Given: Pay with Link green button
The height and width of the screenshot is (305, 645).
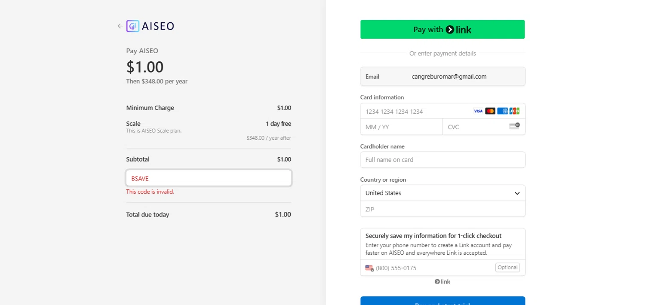Looking at the screenshot, I should [x=442, y=29].
